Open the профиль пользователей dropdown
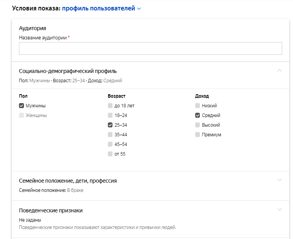Image resolution: width=293 pixels, height=239 pixels. point(102,8)
